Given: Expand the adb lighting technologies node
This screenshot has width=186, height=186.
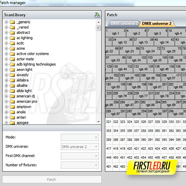Looking at the screenshot, I should pos(6,64).
